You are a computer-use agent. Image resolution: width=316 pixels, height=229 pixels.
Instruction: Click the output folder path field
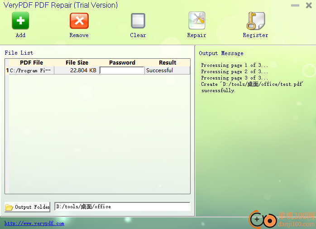[122, 206]
